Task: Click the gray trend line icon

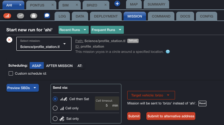Action: point(21,16)
